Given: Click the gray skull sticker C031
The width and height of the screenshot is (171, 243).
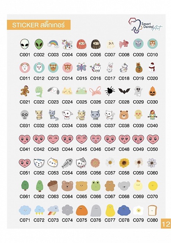Looking at the screenshot, I should 25,115.
